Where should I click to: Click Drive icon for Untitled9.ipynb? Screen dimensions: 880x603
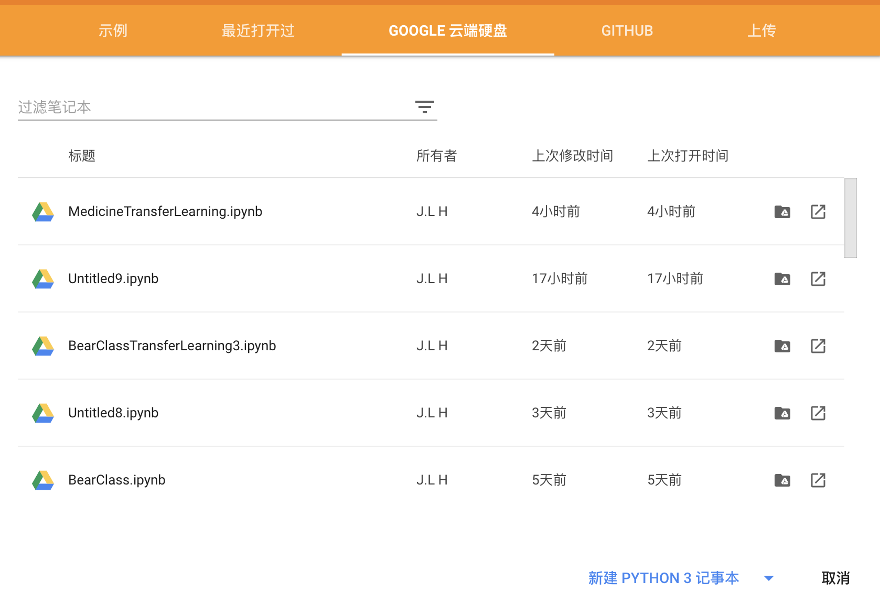(43, 279)
